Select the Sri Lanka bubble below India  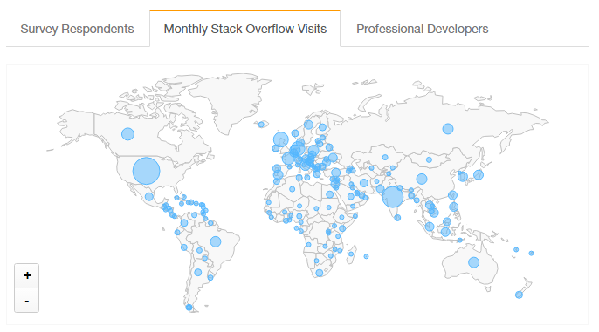(x=397, y=218)
